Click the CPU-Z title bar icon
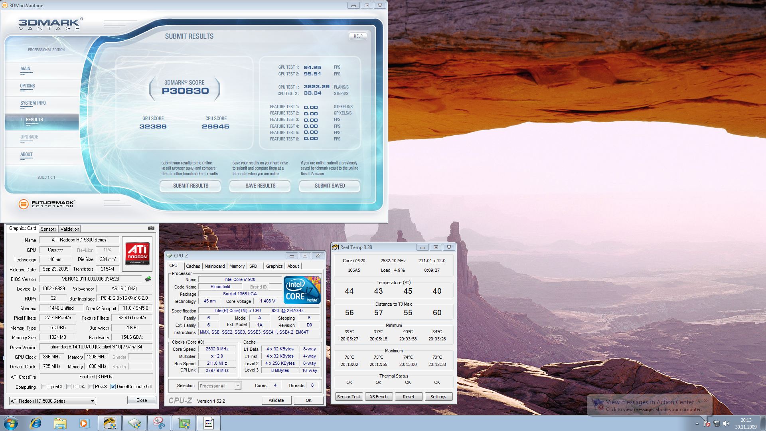 [x=169, y=256]
